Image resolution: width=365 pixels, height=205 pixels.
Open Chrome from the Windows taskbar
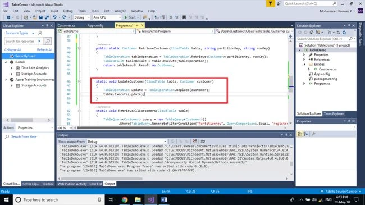pyautogui.click(x=125, y=199)
